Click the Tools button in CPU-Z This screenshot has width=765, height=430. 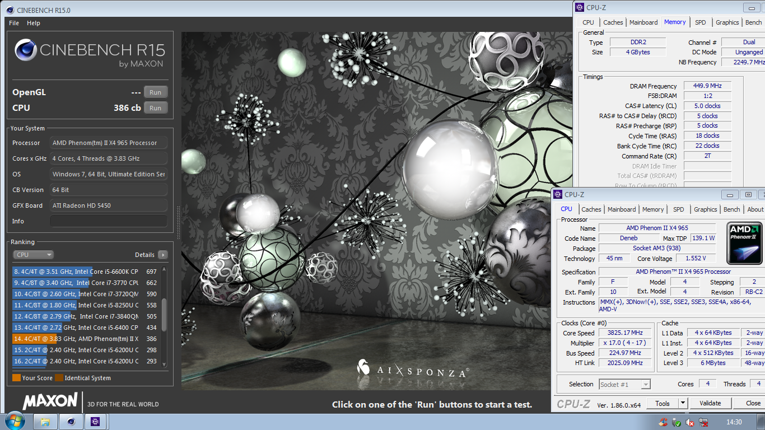coord(663,403)
